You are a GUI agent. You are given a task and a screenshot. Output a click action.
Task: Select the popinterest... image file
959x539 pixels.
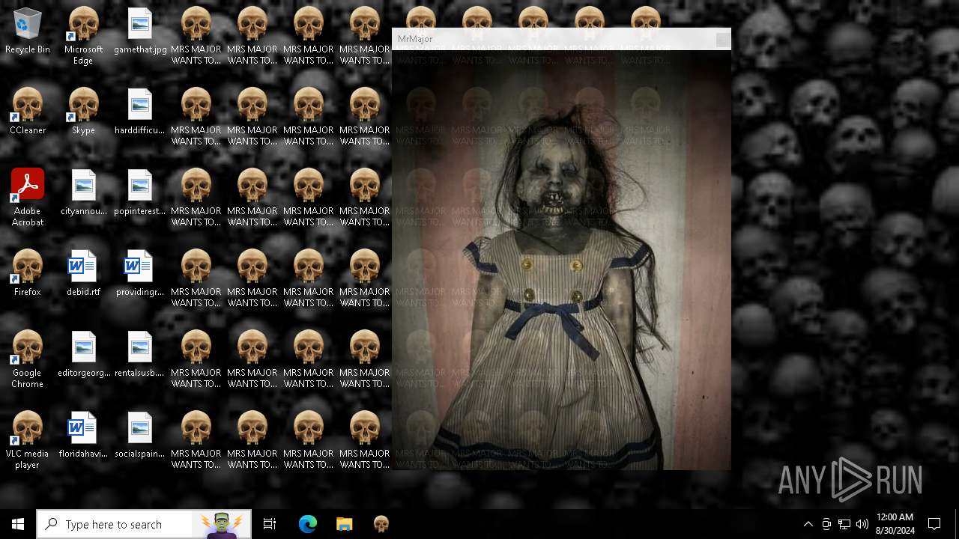(140, 193)
